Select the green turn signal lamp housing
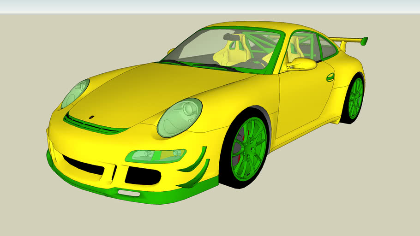 [155, 156]
